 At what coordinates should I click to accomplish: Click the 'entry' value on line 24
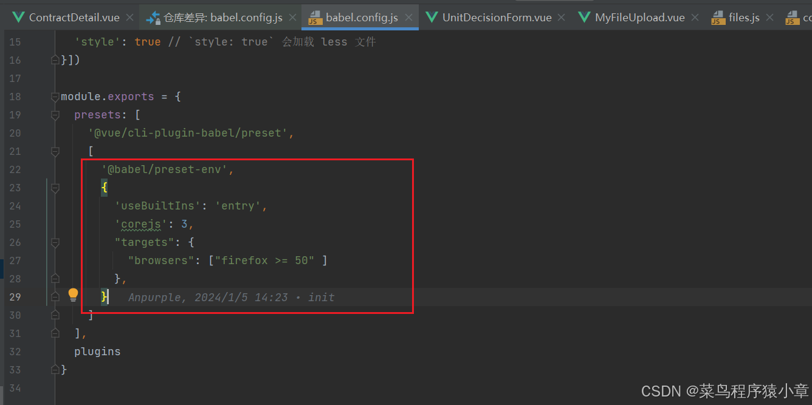coord(238,206)
